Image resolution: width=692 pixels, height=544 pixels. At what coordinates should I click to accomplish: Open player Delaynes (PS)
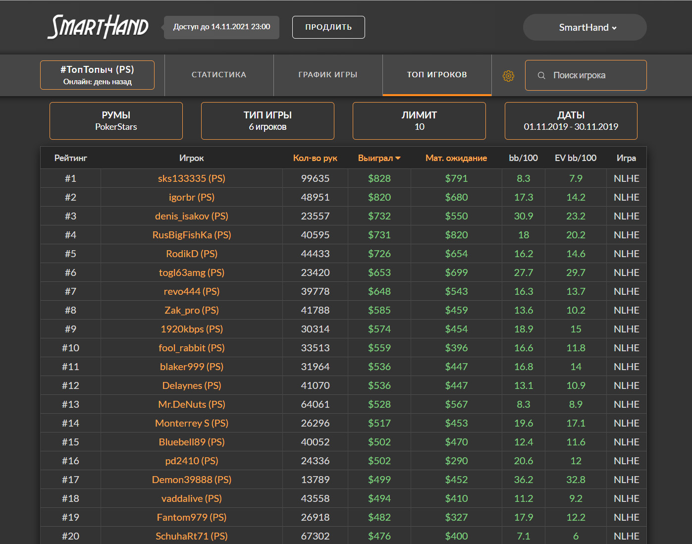pos(192,385)
